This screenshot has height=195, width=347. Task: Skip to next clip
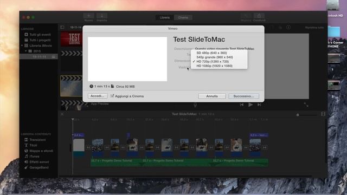pos(259,105)
